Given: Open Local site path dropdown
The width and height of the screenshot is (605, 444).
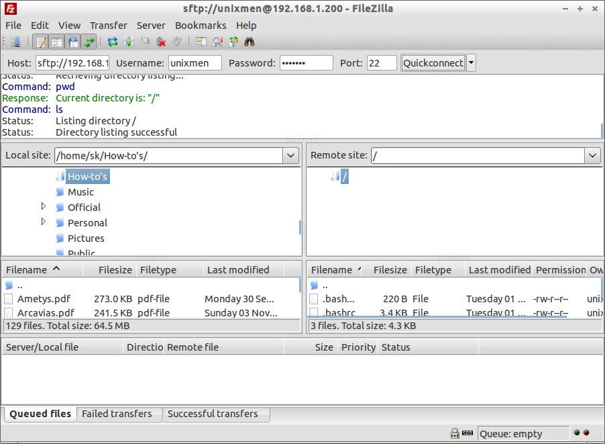Looking at the screenshot, I should click(x=290, y=156).
